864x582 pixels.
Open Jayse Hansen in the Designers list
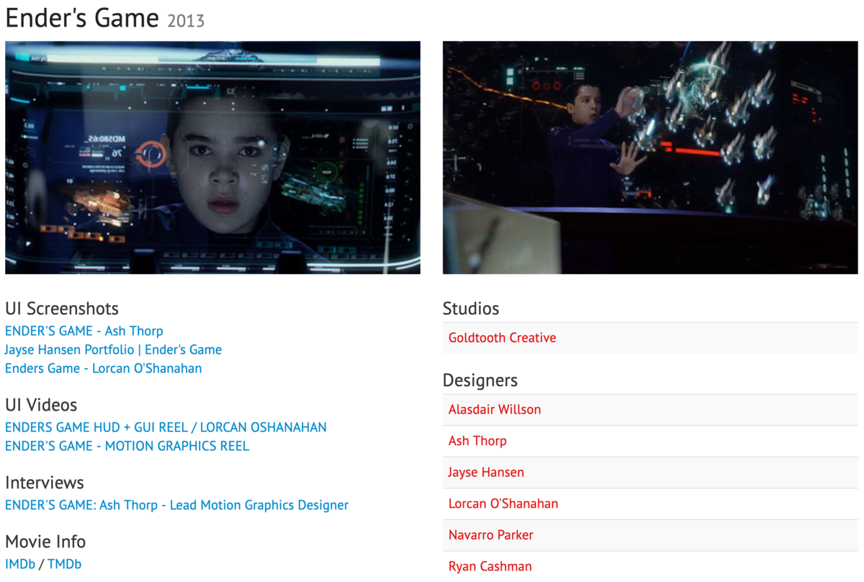click(x=486, y=473)
